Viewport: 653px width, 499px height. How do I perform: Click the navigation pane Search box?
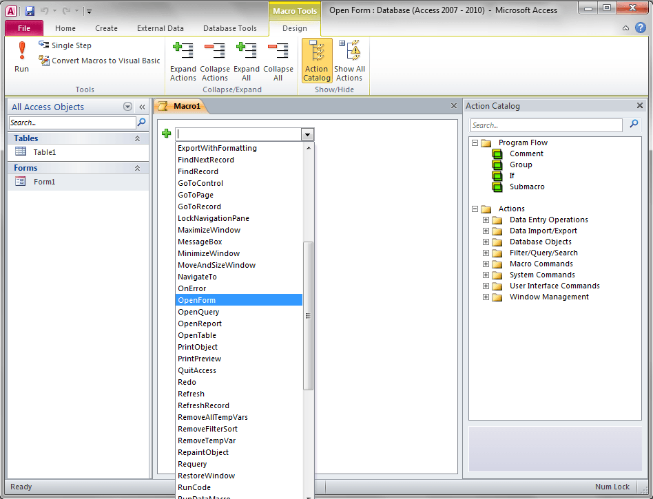click(x=72, y=123)
